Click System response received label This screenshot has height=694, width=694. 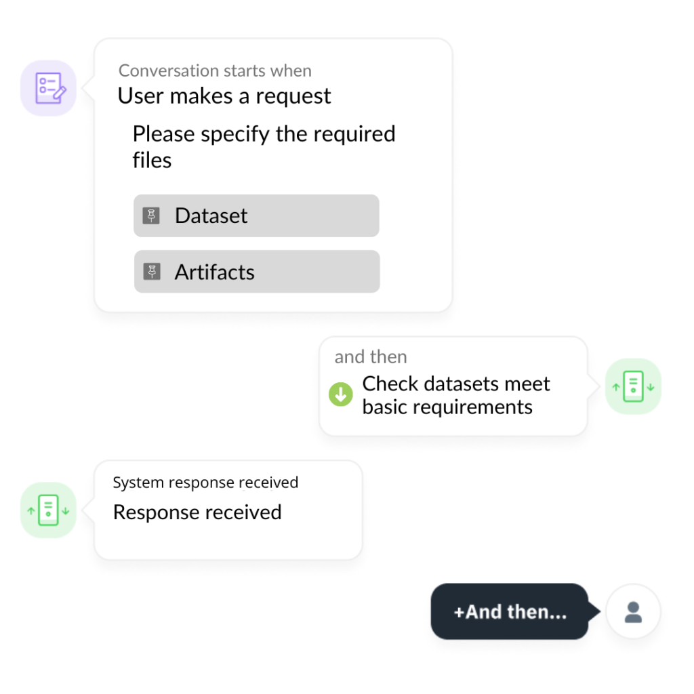tap(205, 483)
